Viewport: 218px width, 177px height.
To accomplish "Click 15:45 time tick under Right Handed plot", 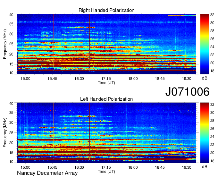I will pos(52,79).
